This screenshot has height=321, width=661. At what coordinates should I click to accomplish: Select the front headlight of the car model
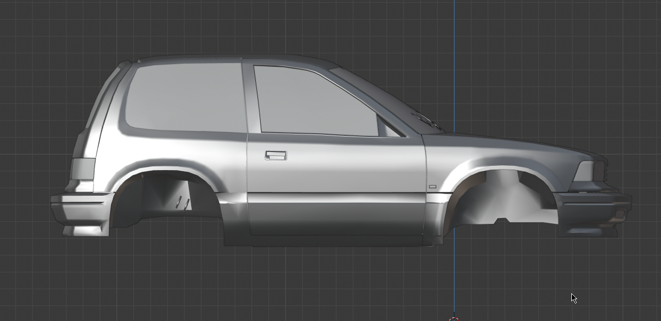click(585, 171)
